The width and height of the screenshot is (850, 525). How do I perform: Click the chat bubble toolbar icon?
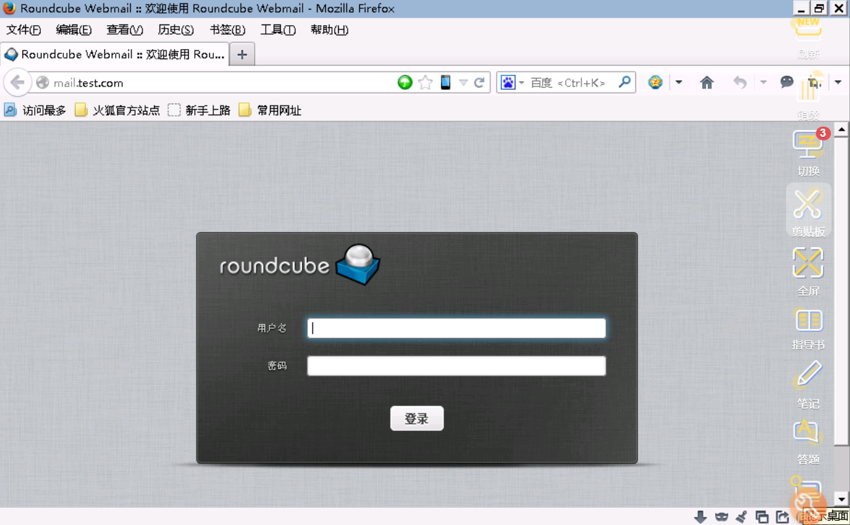click(787, 82)
